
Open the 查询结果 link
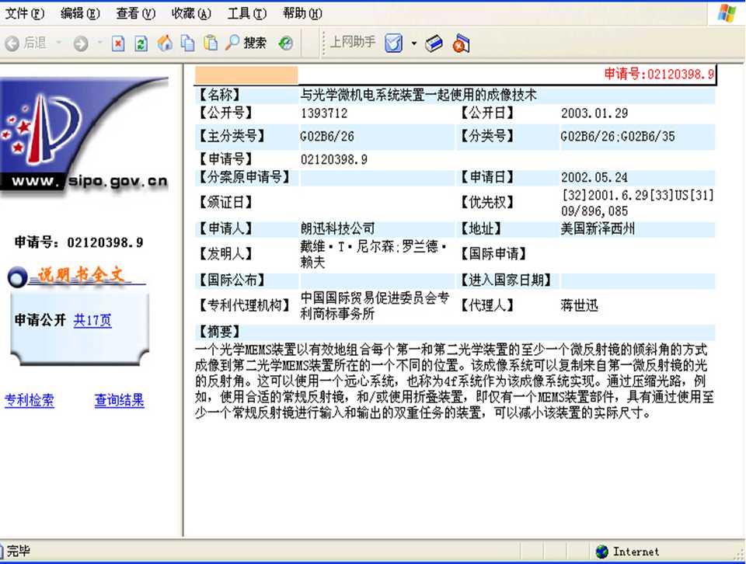(x=119, y=400)
